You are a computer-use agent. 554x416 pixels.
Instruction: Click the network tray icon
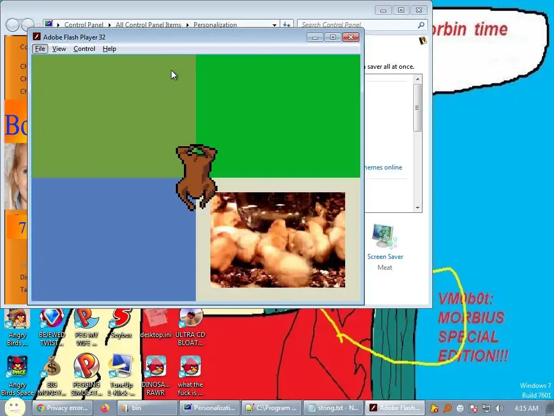coord(486,408)
